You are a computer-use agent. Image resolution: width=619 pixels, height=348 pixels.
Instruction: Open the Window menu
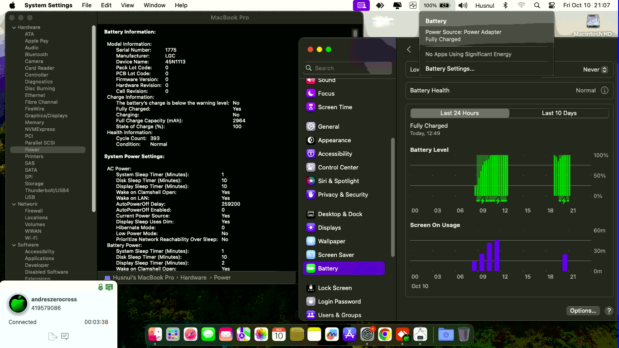(155, 5)
